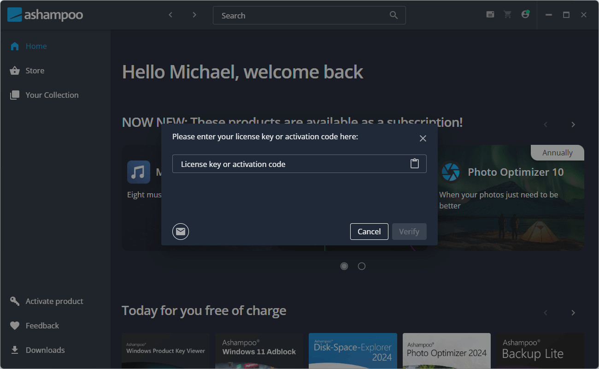Open the Windows 11 Adblock tile

[259, 351]
